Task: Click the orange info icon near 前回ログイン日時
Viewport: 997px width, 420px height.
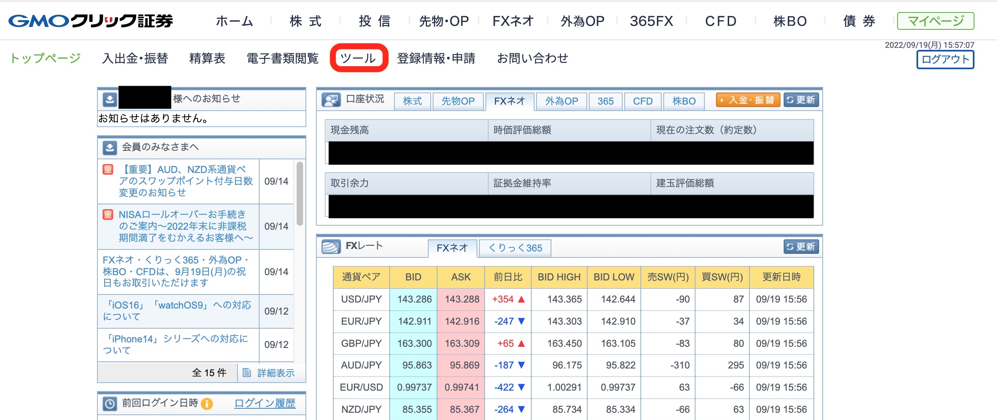Action: click(207, 404)
